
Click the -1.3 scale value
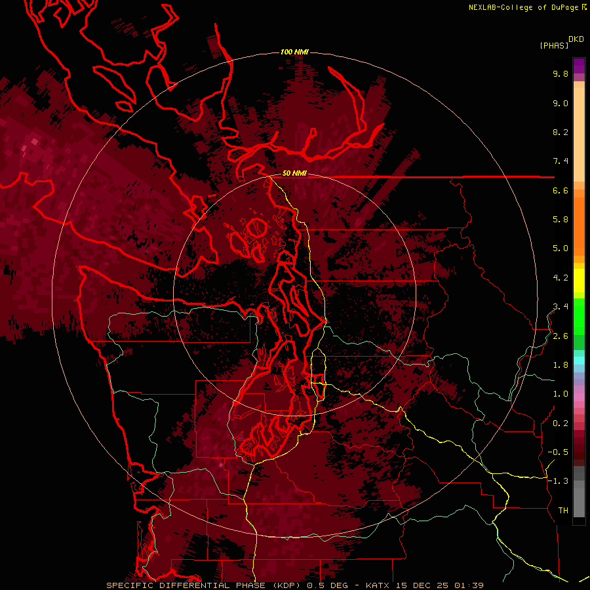click(x=558, y=481)
